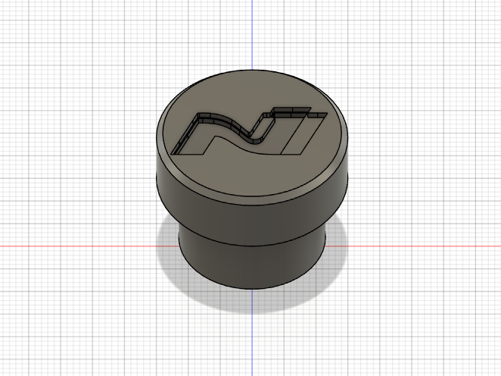Select the narrower lower cylinder side face
The width and height of the screenshot is (501, 376).
253,267
